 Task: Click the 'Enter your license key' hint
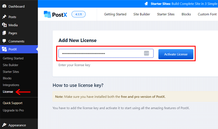[74, 65]
